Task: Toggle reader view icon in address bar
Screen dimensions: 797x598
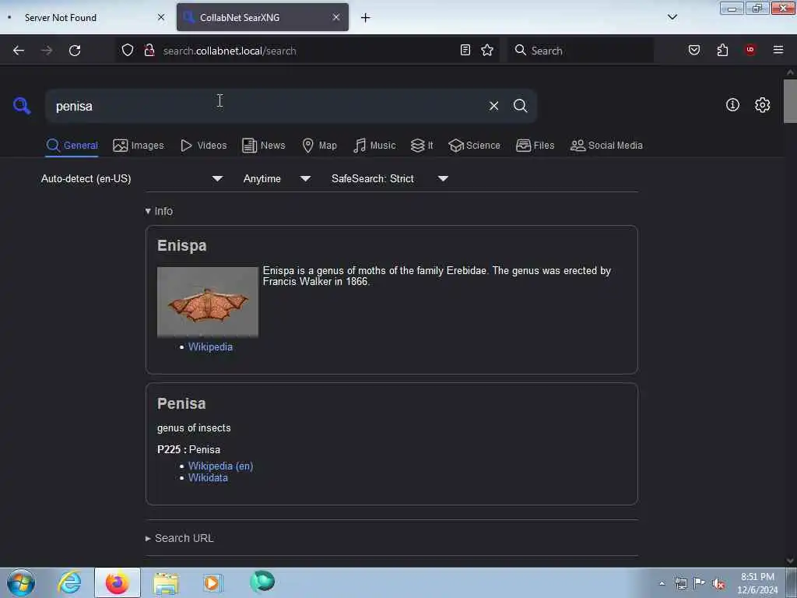Action: pos(465,51)
